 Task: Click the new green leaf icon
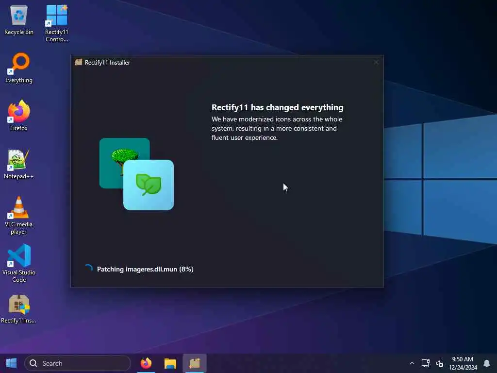149,185
